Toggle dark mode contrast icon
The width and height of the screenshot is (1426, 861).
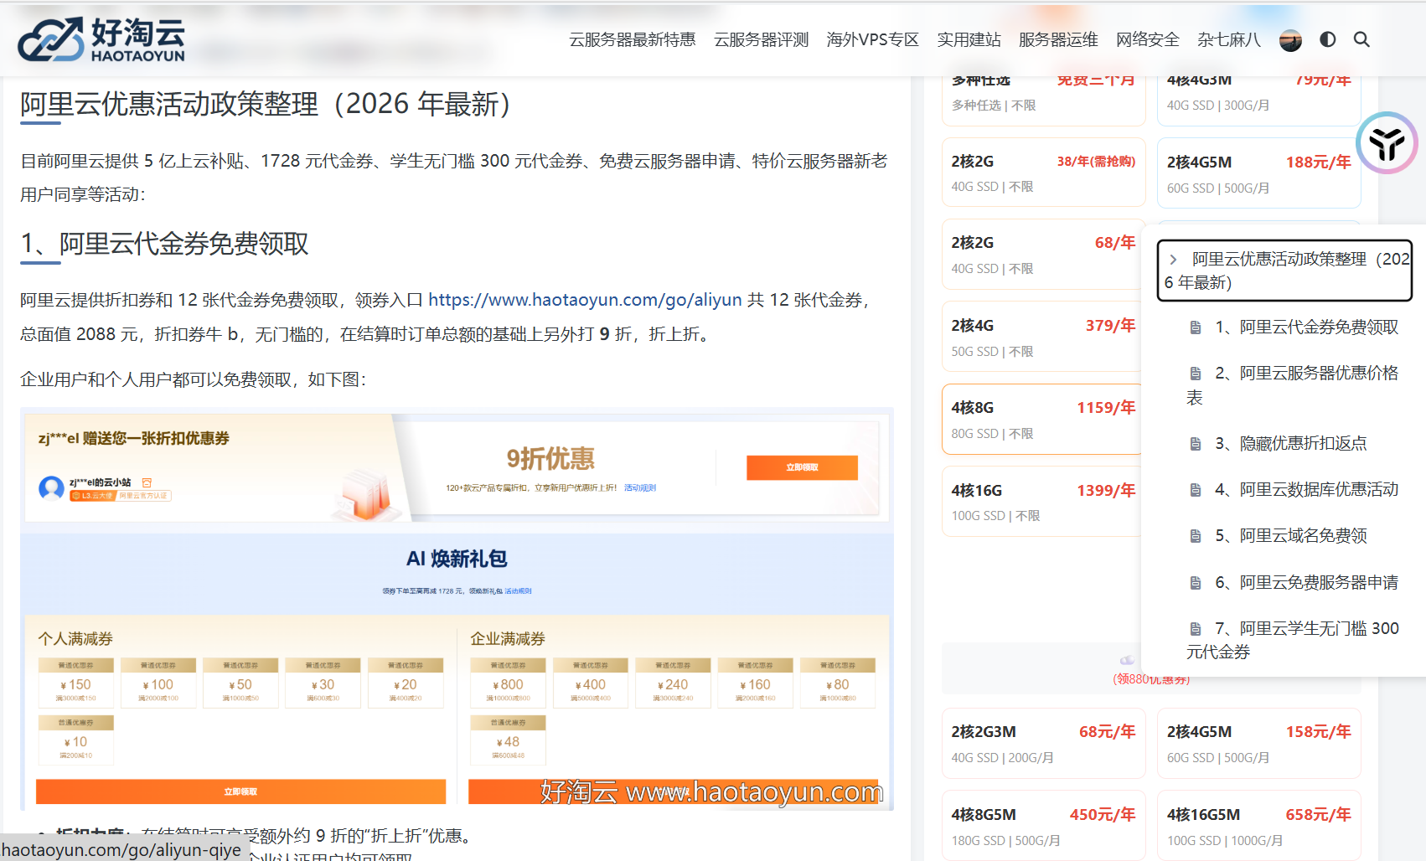click(1327, 39)
